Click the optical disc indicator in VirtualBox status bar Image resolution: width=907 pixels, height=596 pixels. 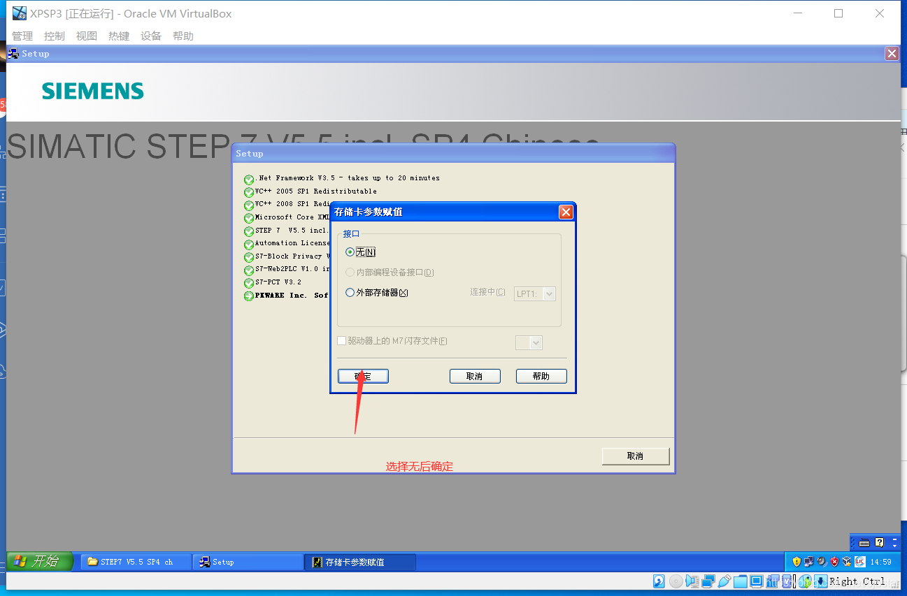tap(676, 581)
